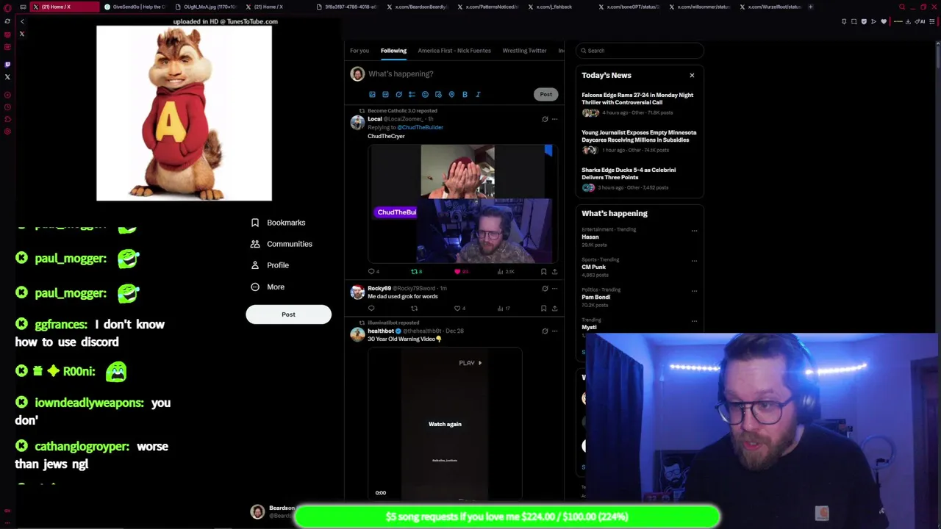Open America First - Nick Fuentes tab

point(454,51)
